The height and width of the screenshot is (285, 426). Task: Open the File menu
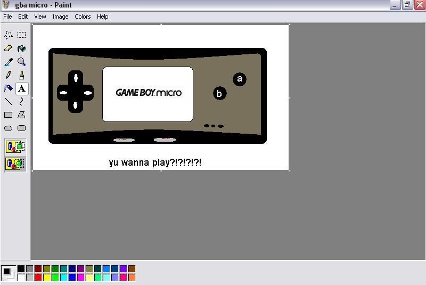7,17
